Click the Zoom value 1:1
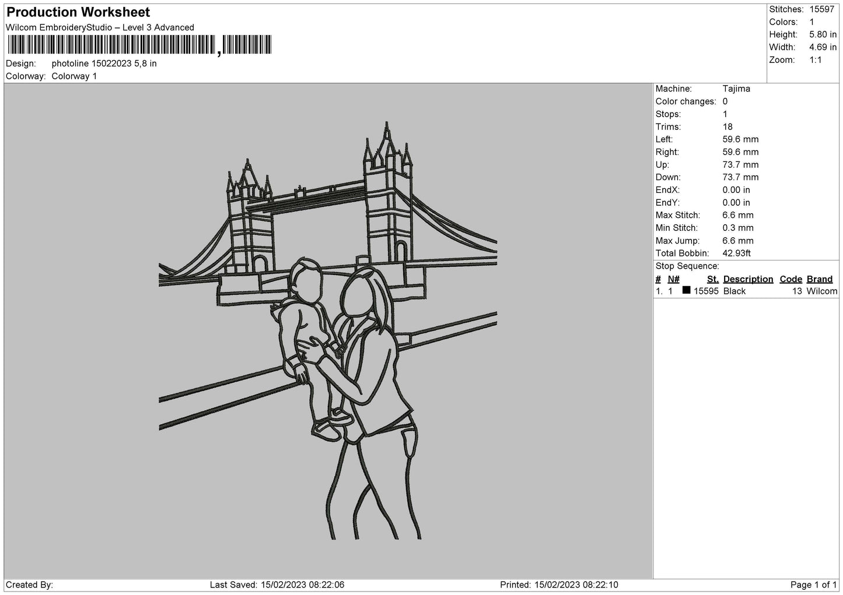843x595 pixels. click(816, 59)
